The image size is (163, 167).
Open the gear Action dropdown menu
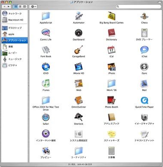(33, 6)
